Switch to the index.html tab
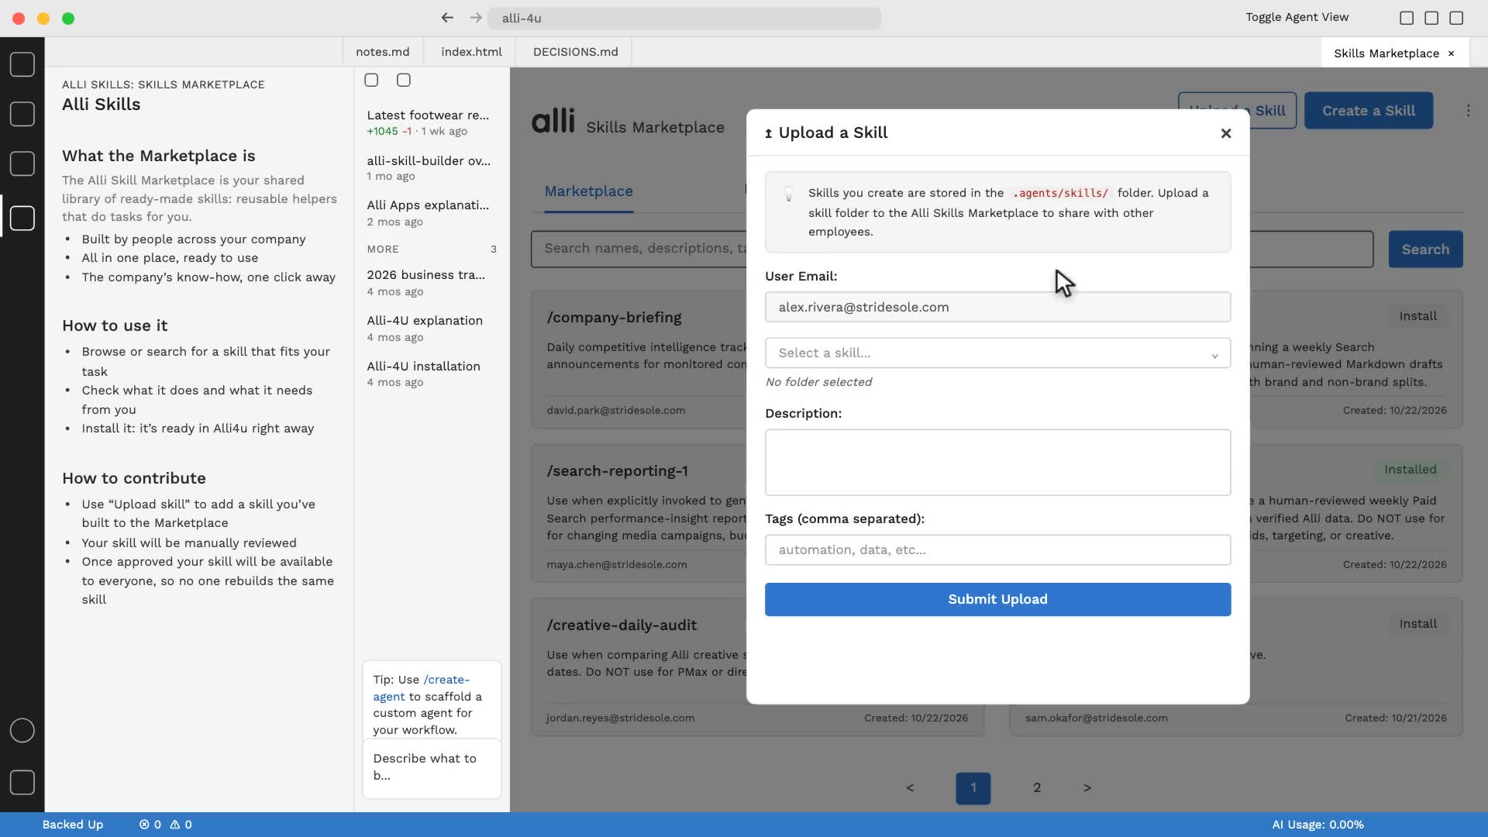This screenshot has height=837, width=1488. point(471,52)
